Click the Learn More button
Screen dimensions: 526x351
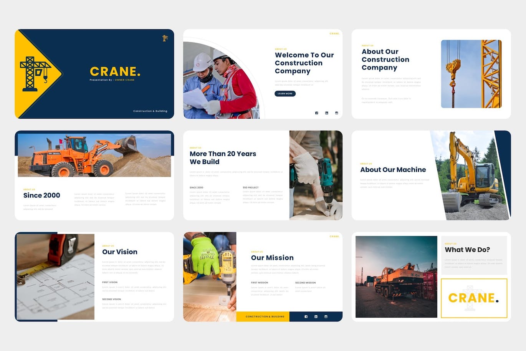[x=285, y=93]
